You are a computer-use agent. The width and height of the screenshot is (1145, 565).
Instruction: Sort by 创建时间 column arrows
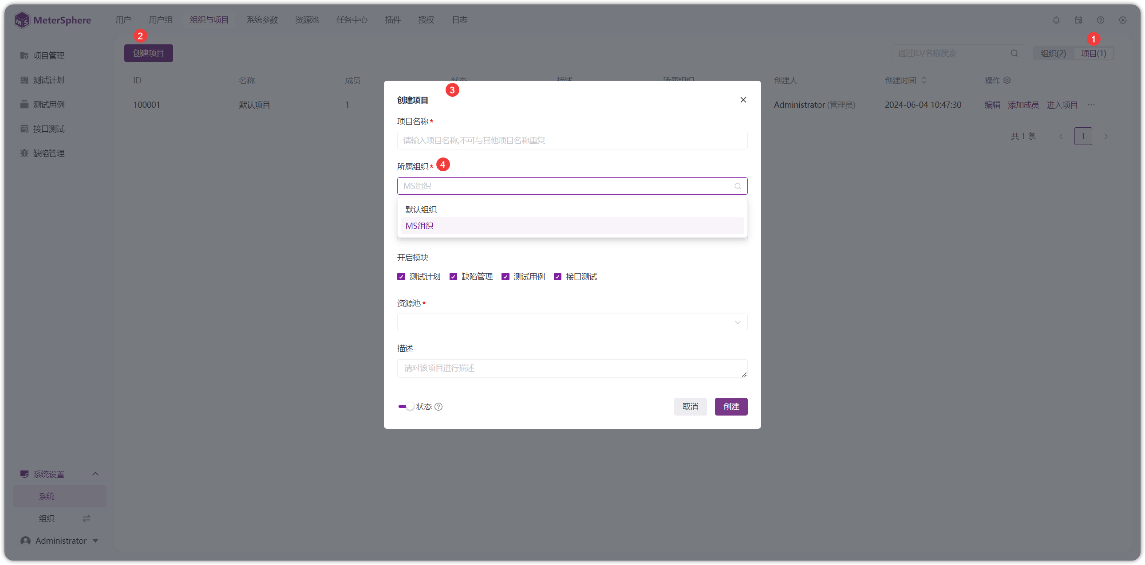click(x=924, y=80)
